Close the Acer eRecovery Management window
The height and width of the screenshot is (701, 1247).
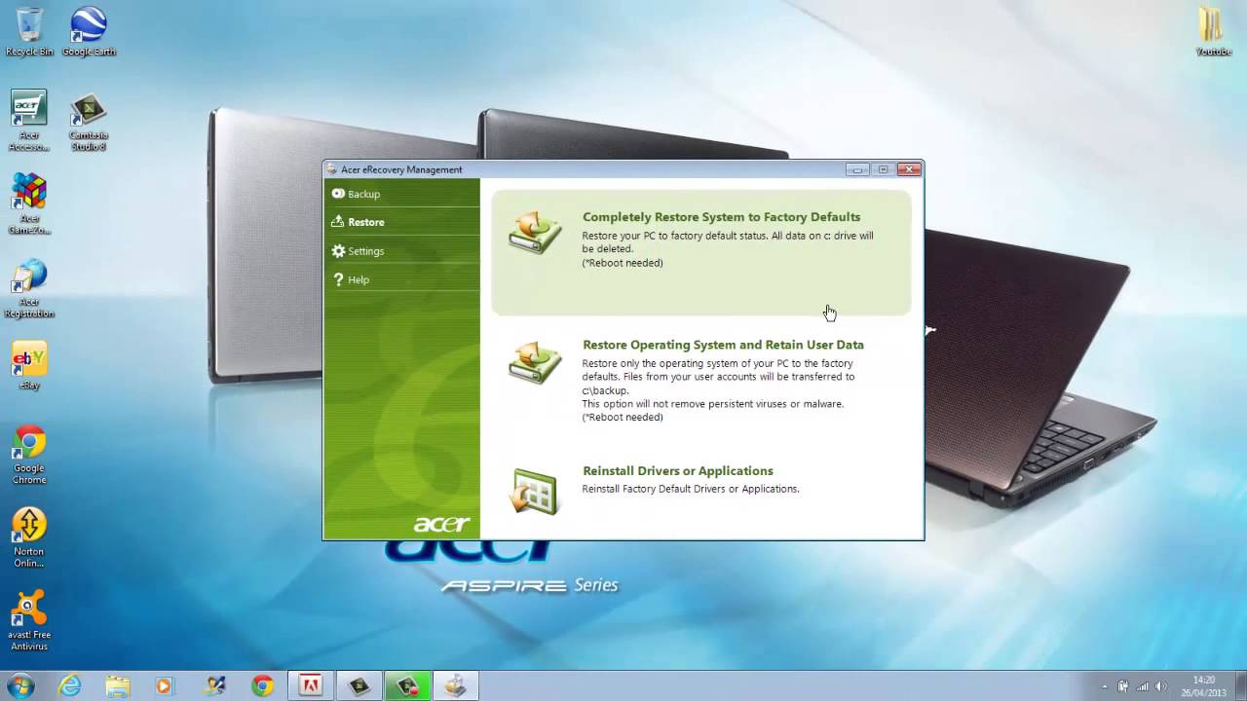[x=909, y=169]
